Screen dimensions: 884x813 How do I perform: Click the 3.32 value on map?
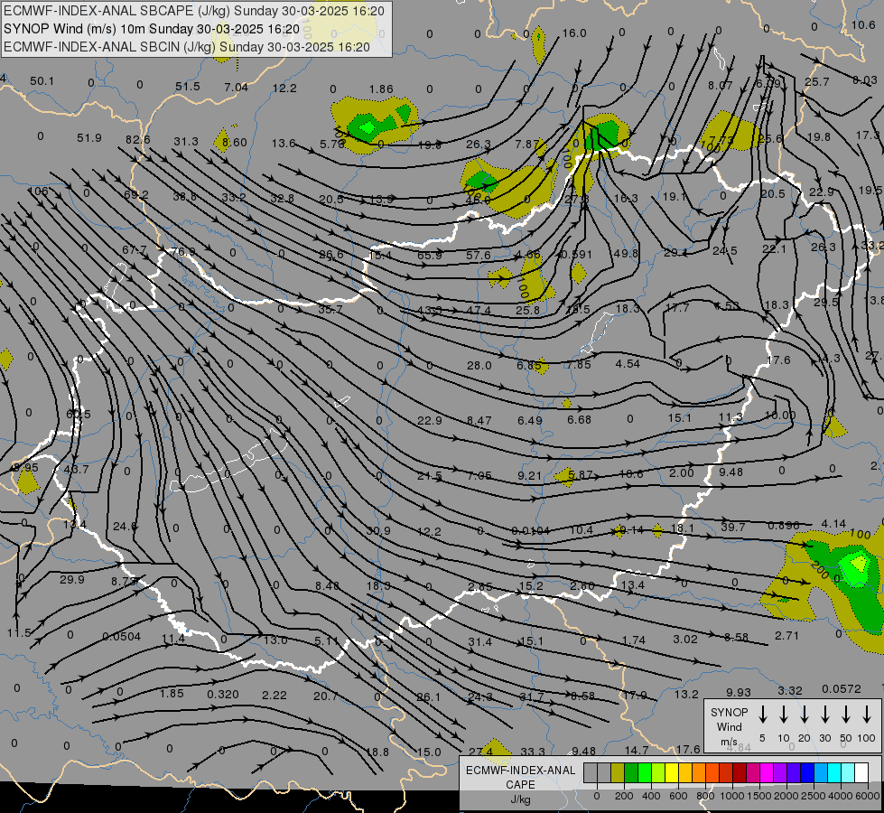click(790, 690)
